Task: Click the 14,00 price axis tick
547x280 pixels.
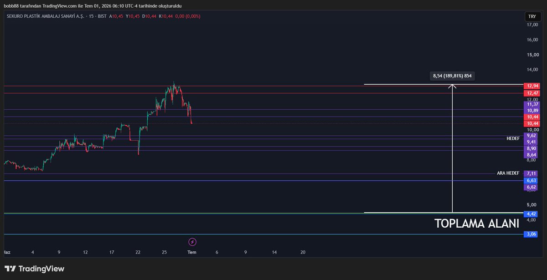Action: (x=532, y=70)
